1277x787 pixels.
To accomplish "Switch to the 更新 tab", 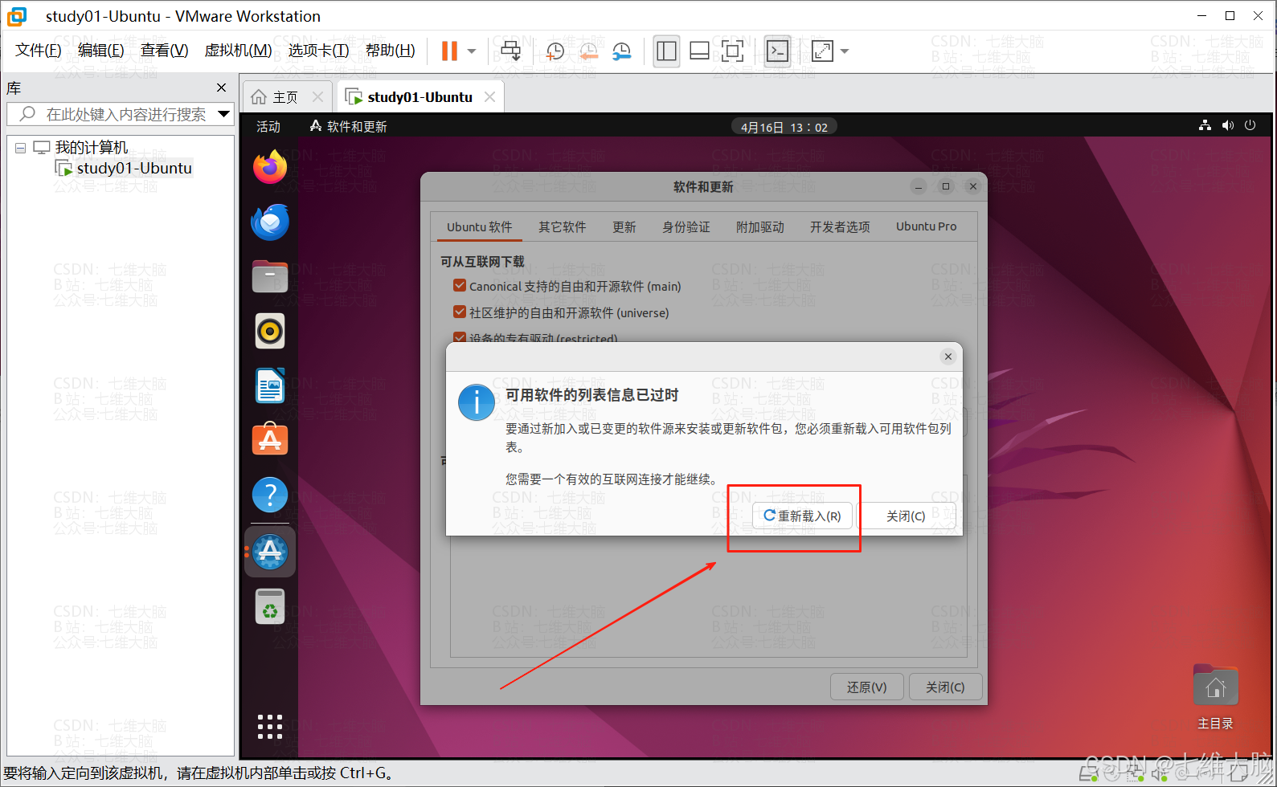I will [624, 227].
